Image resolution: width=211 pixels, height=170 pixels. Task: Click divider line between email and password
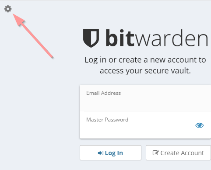pyautogui.click(x=148, y=111)
